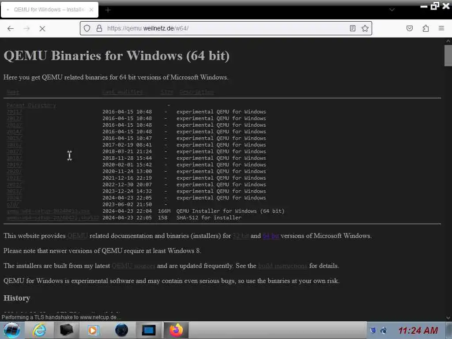The image size is (452, 339).
Task: Download the 166M QEMU installer exe link
Action: [48, 211]
